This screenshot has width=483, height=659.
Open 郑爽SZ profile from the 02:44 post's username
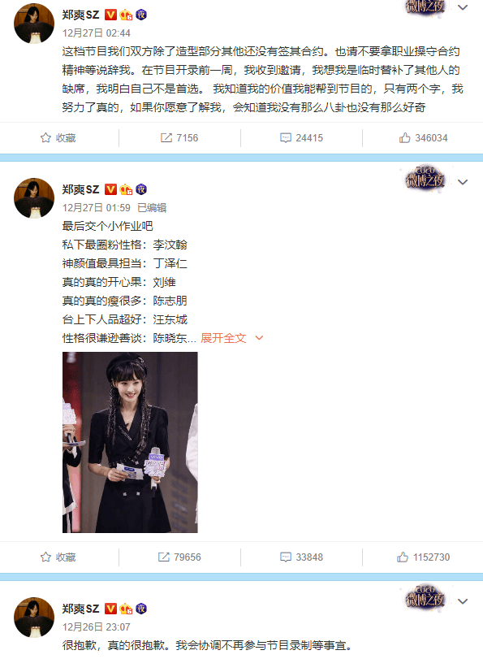[80, 15]
